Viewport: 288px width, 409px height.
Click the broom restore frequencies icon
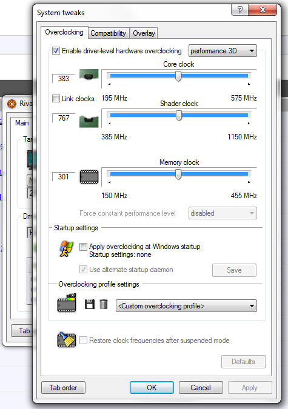67,339
